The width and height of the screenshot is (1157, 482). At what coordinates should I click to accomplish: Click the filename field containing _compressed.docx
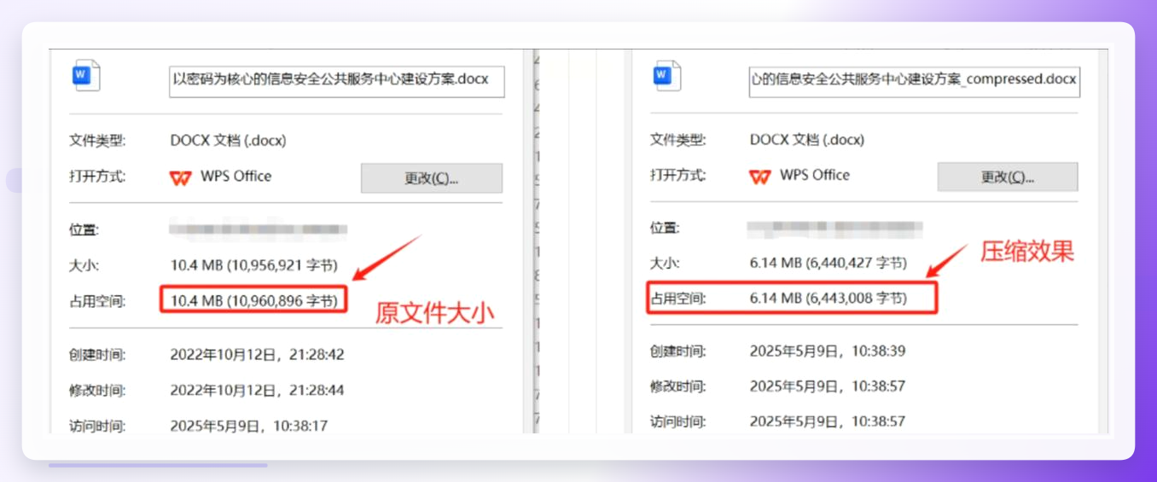(915, 80)
